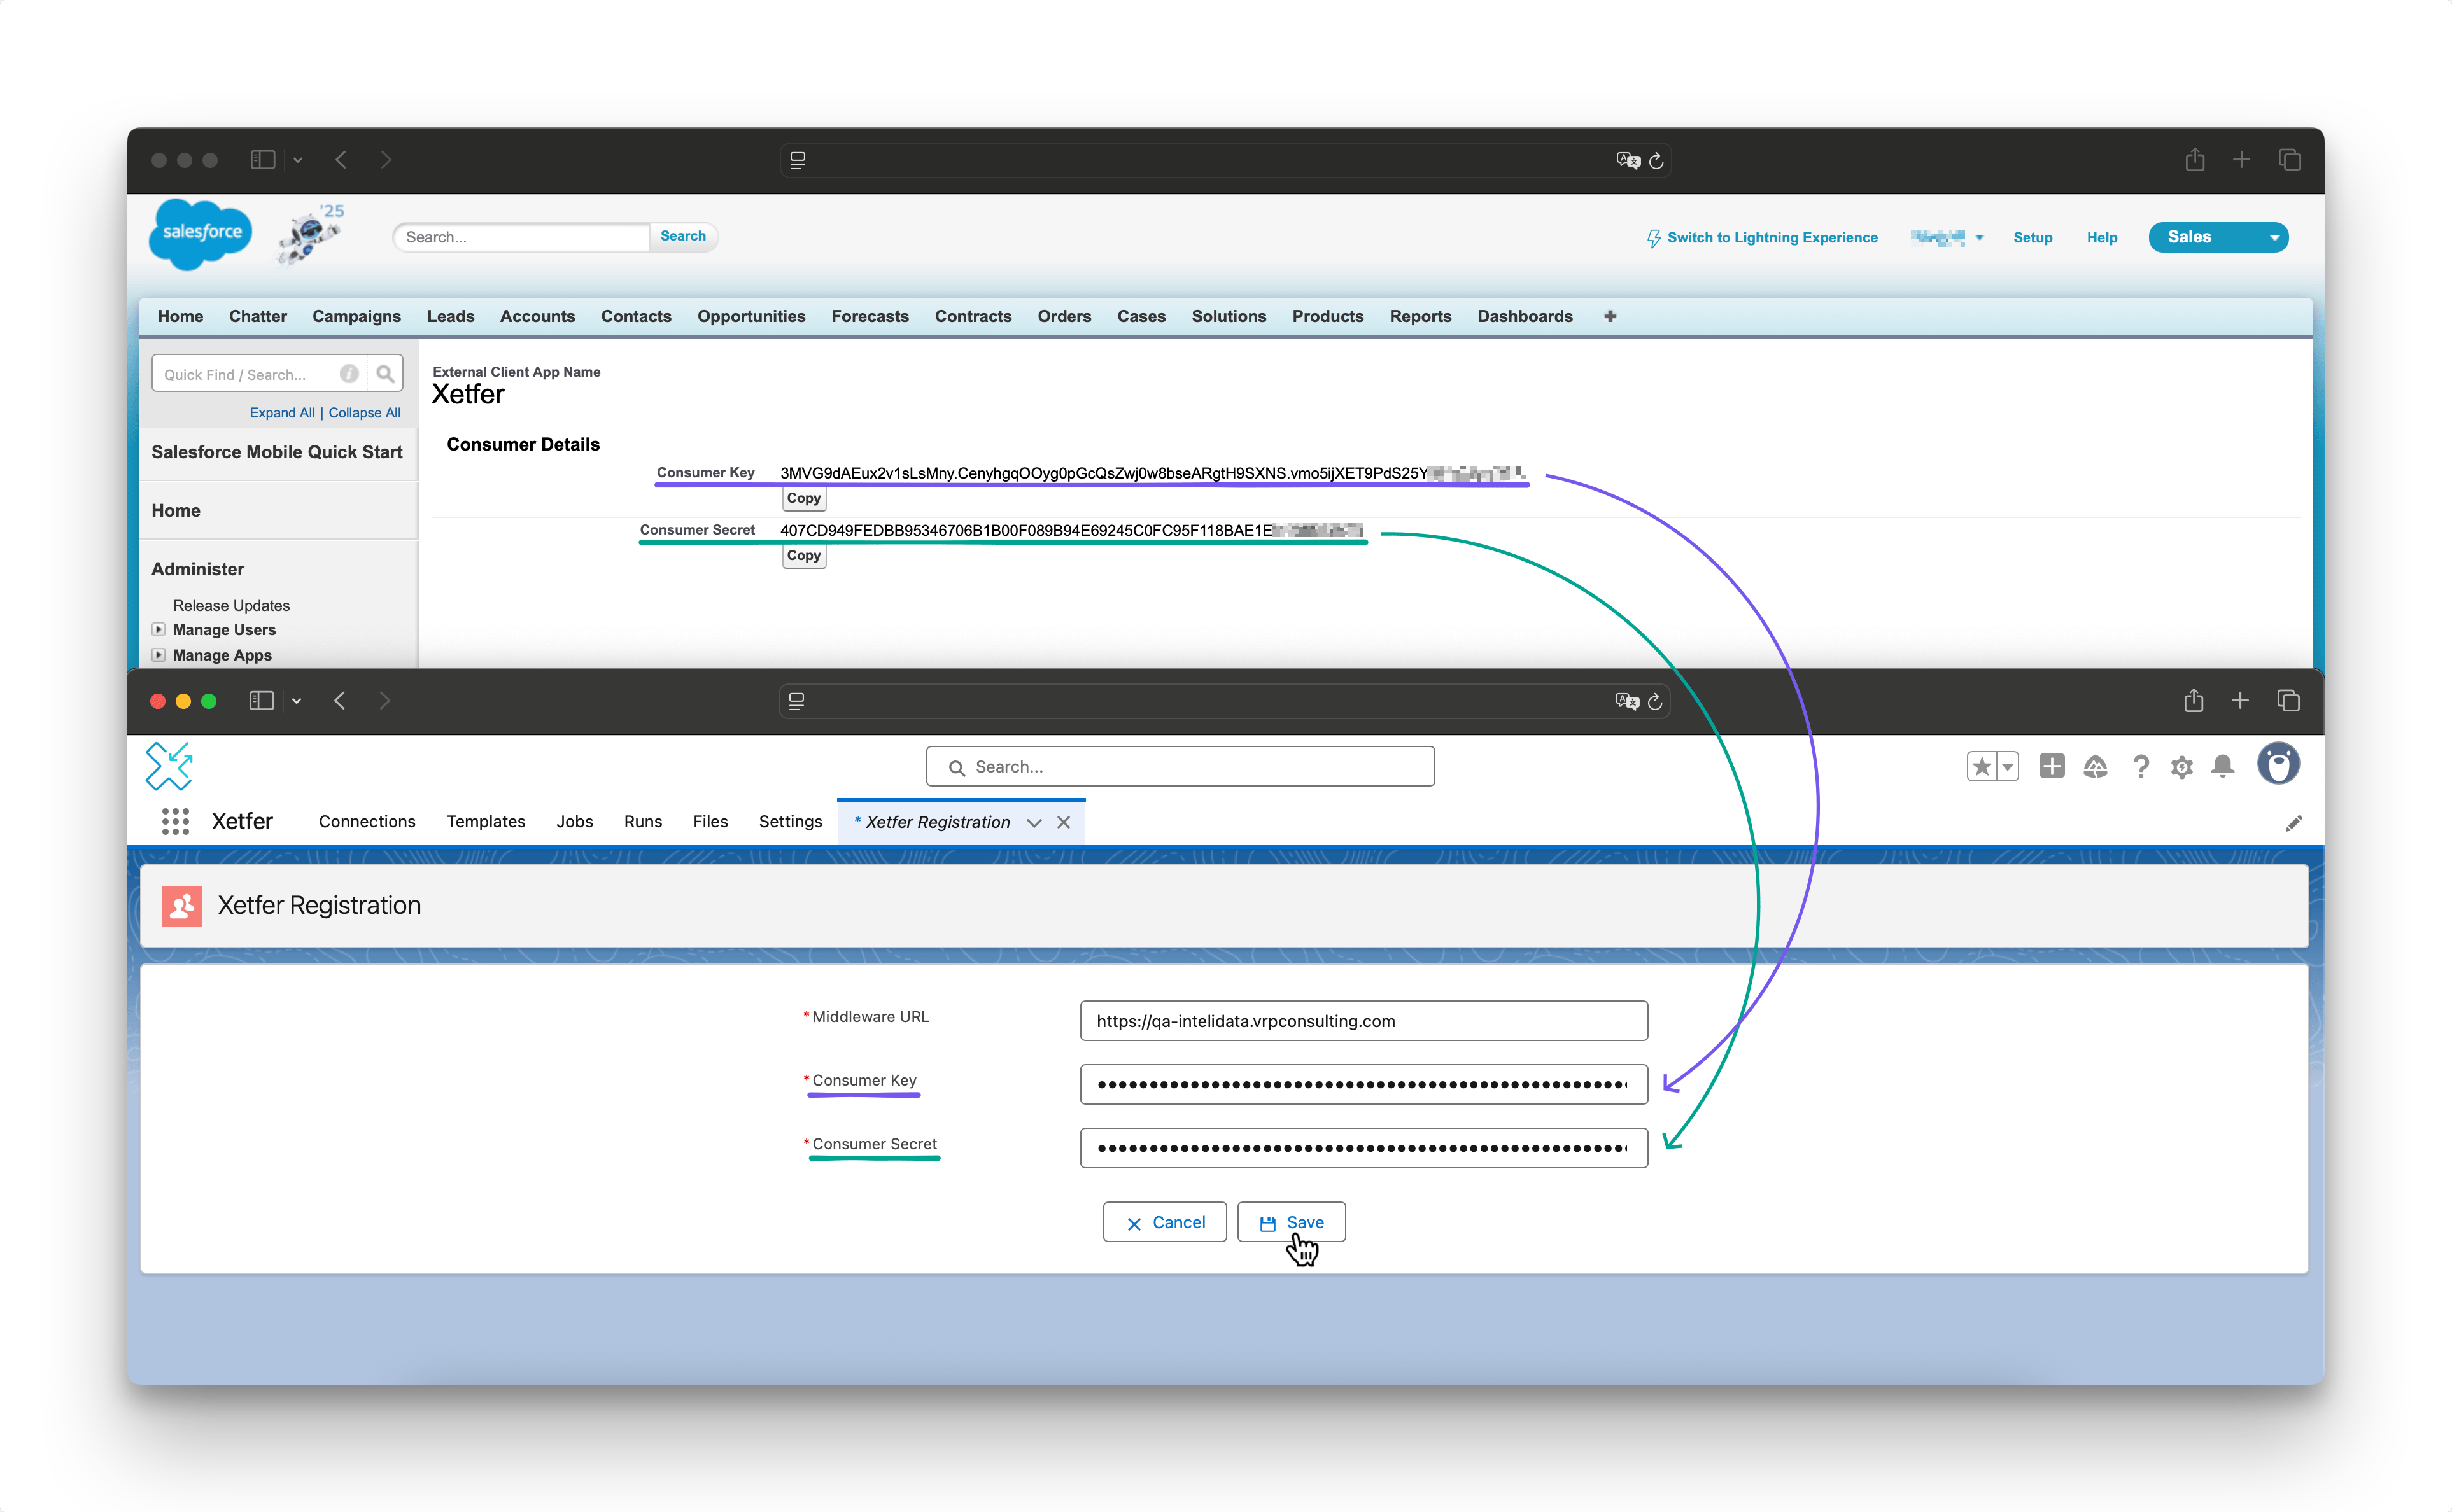Open the Runs tab

643,821
